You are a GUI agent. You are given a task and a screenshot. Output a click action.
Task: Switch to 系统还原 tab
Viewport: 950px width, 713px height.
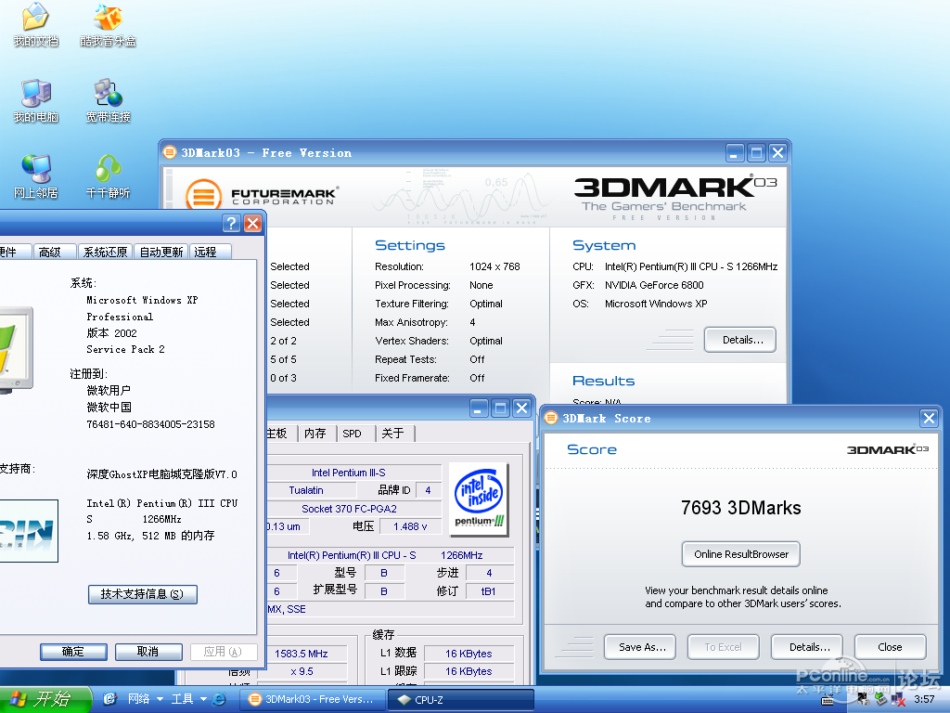[x=105, y=252]
